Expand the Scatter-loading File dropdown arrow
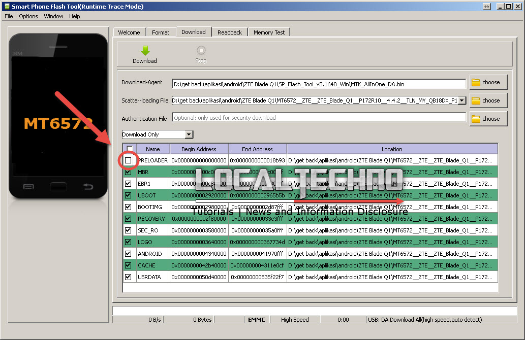 point(462,100)
